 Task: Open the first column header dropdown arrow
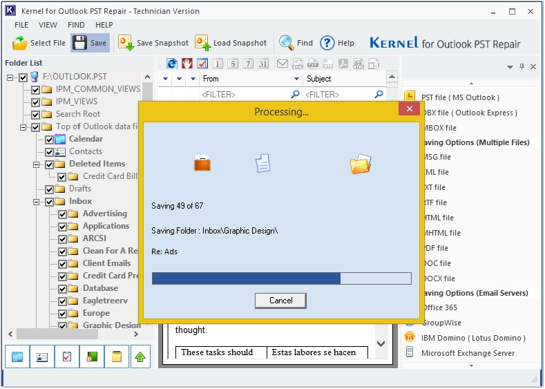coord(166,79)
